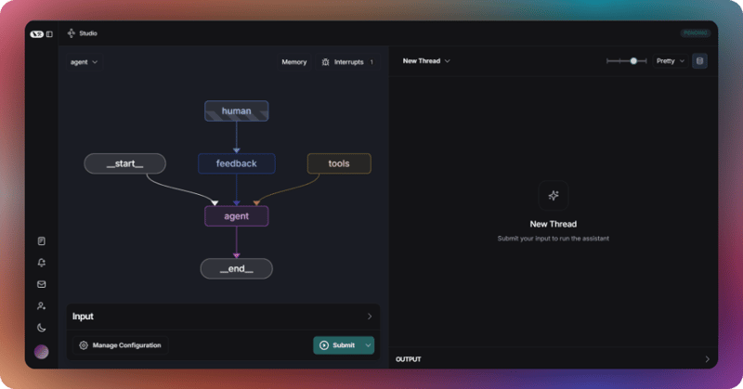
Task: Toggle dark mode with the moon icon
Action: coord(41,327)
